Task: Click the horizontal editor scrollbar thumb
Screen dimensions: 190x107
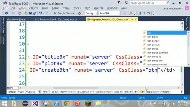Action: click(x=75, y=88)
